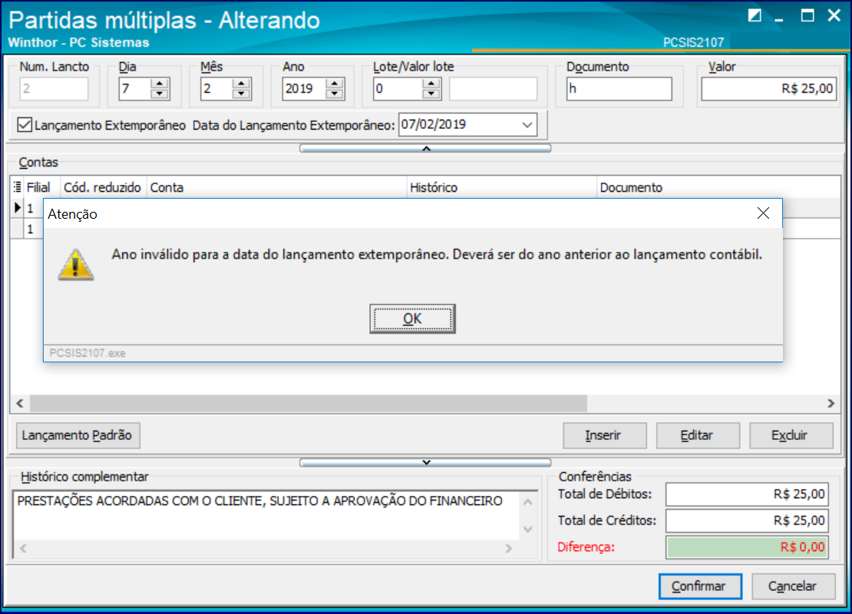Maximize the Partidas múltiplas window
852x614 pixels.
click(807, 15)
